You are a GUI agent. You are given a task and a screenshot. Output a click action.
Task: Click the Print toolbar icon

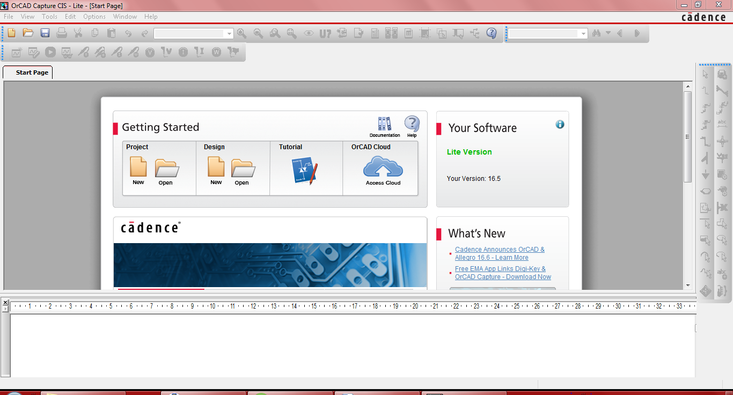pyautogui.click(x=62, y=33)
